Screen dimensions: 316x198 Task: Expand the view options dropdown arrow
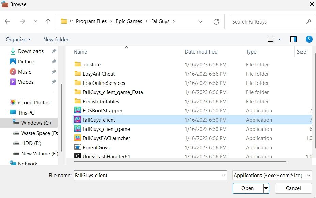click(279, 39)
